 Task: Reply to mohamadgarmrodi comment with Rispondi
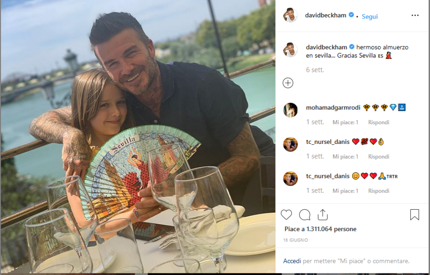point(379,122)
